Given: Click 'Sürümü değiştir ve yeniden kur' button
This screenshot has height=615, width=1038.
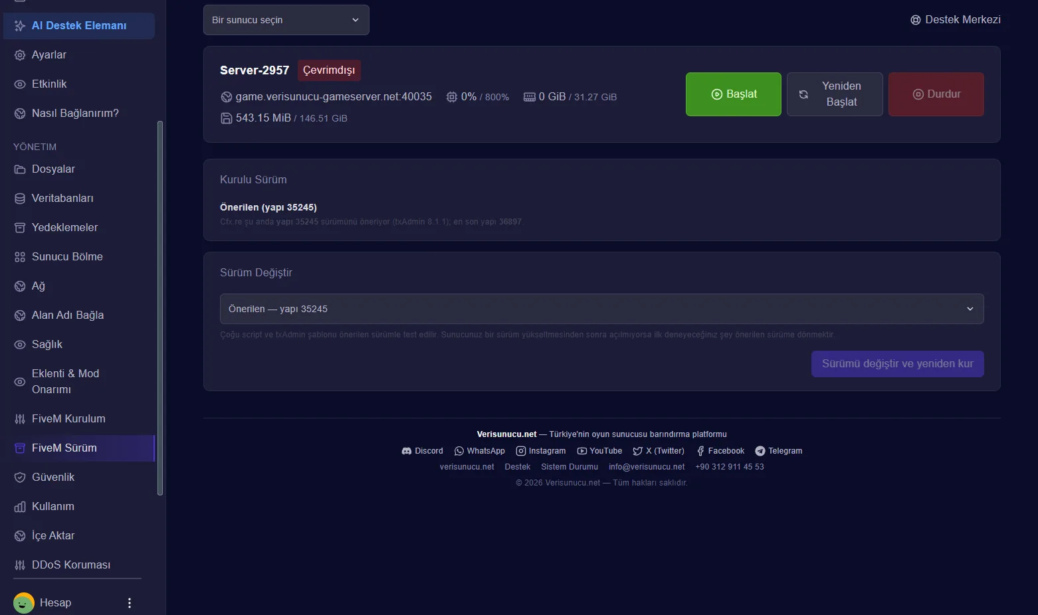Looking at the screenshot, I should pos(898,364).
